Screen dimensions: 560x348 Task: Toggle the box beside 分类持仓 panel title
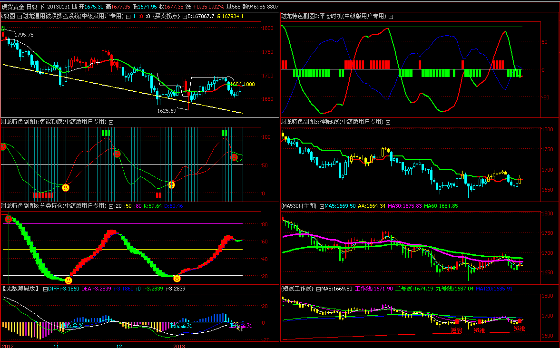[x=111, y=206]
